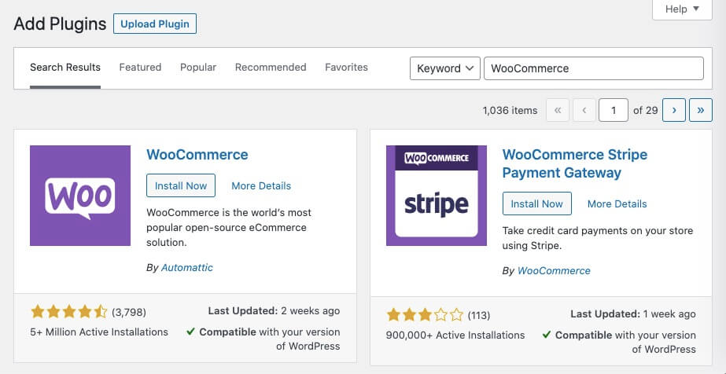View More Details for Stripe gateway
This screenshot has height=374, width=726.
[x=617, y=203]
